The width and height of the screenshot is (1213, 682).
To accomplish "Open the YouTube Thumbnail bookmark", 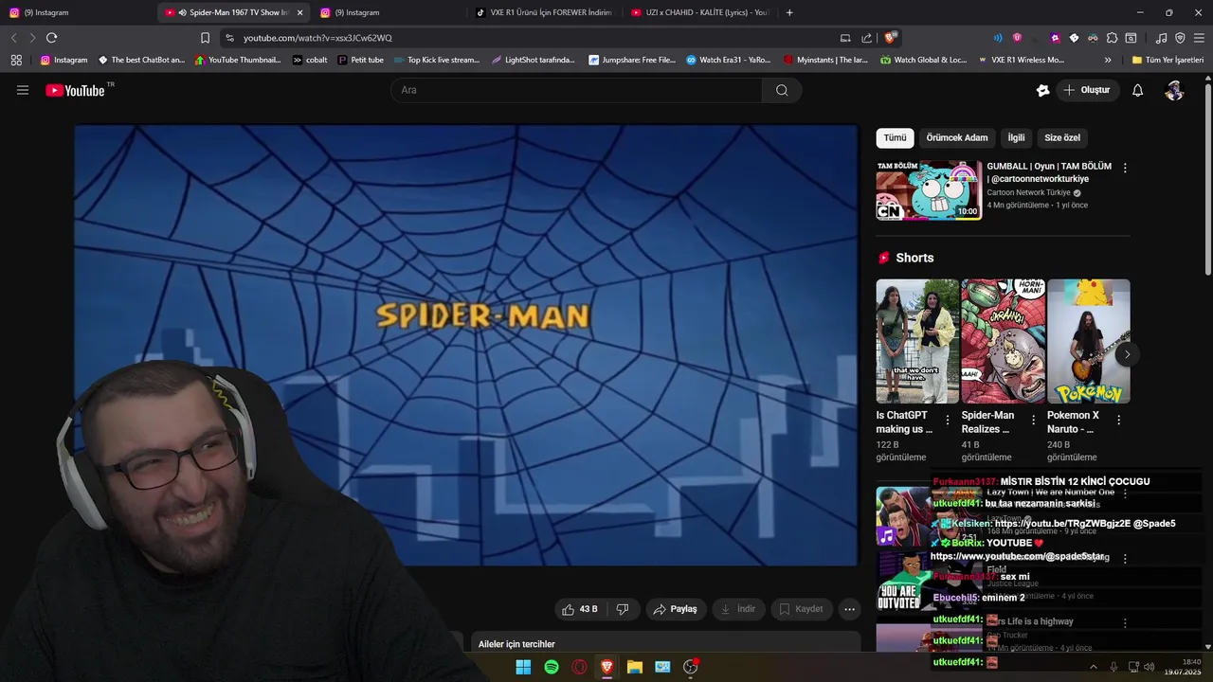I will [238, 60].
